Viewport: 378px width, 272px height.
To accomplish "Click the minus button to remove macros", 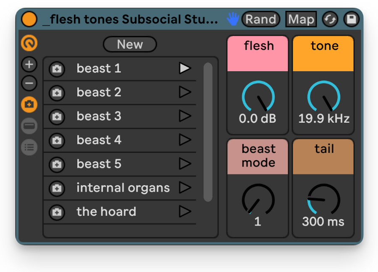I will (x=29, y=83).
